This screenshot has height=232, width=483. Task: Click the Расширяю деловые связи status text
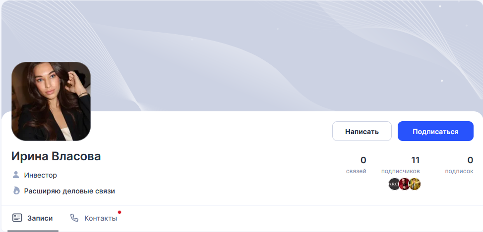[x=69, y=191]
